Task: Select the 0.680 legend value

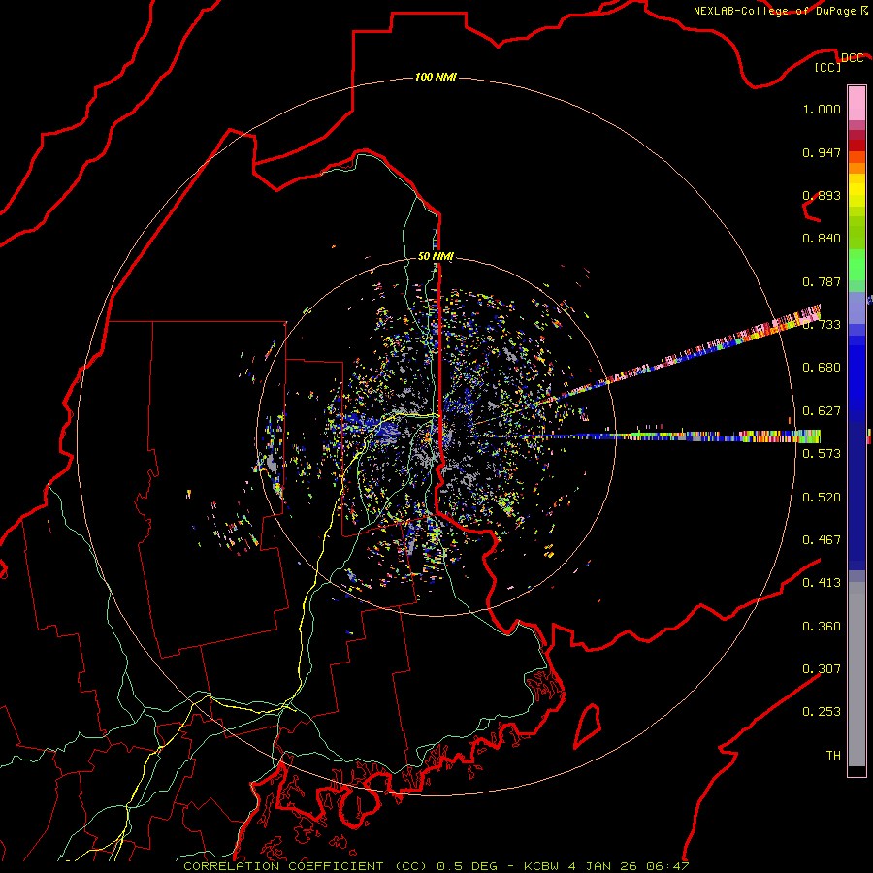Action: (822, 368)
